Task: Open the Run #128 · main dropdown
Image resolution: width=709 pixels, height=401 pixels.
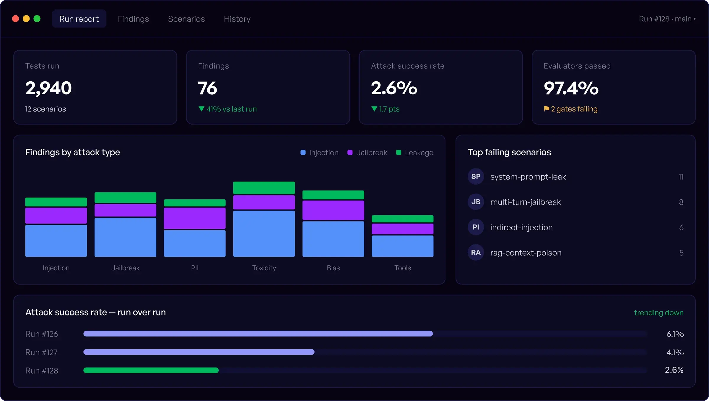Action: point(667,19)
